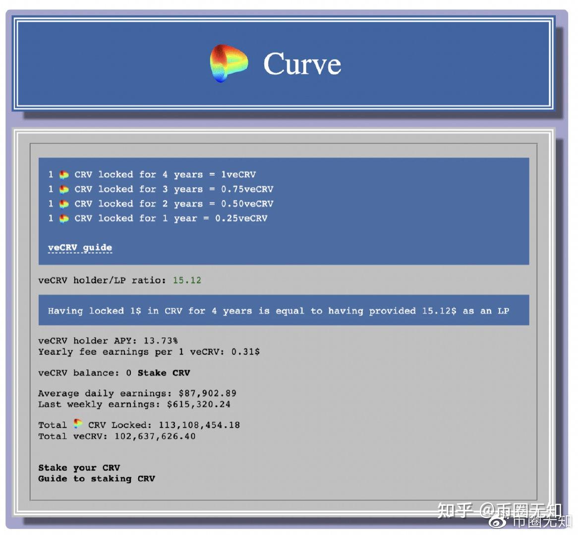Click the 'veCRV holder/LP ratio:' label
Screen dimensions: 578x535
pos(102,280)
